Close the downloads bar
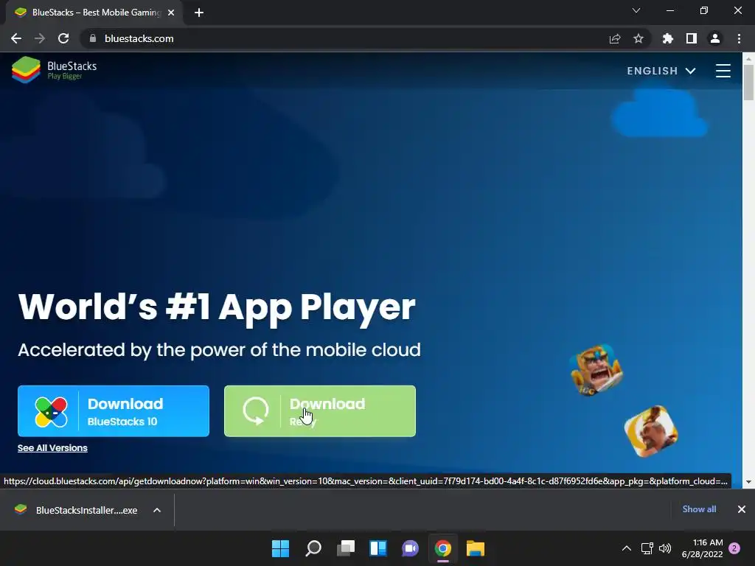The image size is (755, 566). click(x=742, y=509)
